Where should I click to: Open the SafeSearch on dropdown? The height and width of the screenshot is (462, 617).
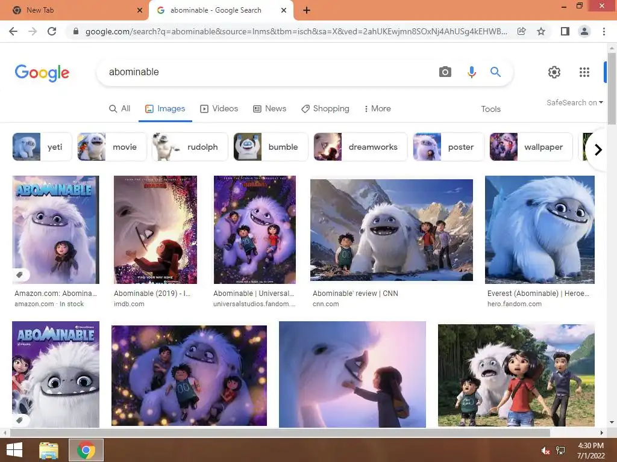[x=574, y=102]
